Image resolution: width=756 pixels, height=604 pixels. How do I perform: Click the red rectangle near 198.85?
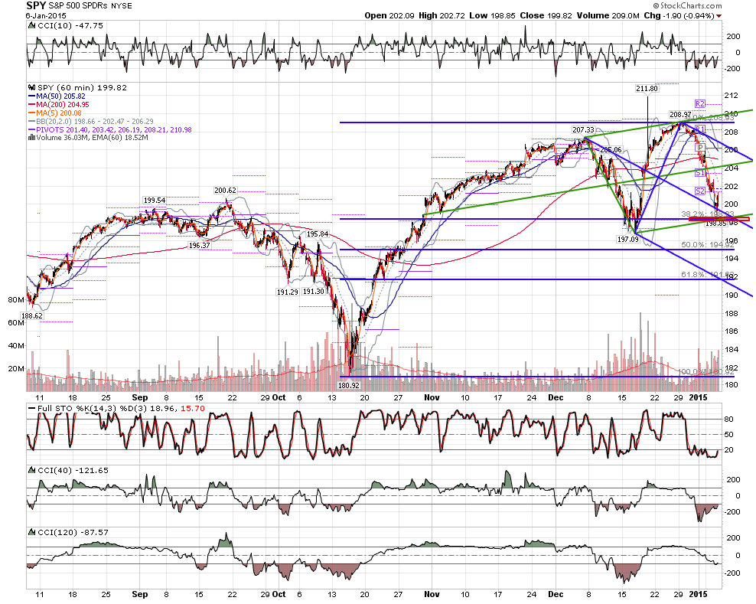(719, 219)
